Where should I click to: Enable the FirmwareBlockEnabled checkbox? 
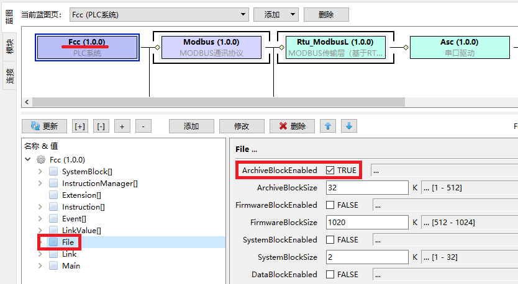330,205
